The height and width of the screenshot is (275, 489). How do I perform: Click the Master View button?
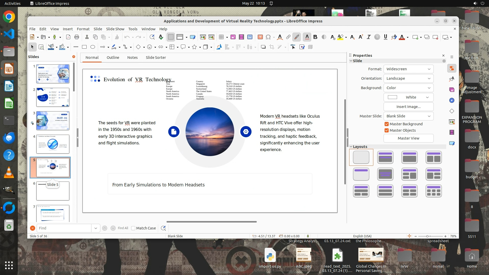[408, 138]
